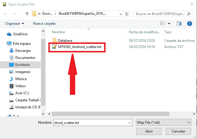197x139 pixels.
Task: Click the Descargas blue arrow icon
Action: [12, 51]
